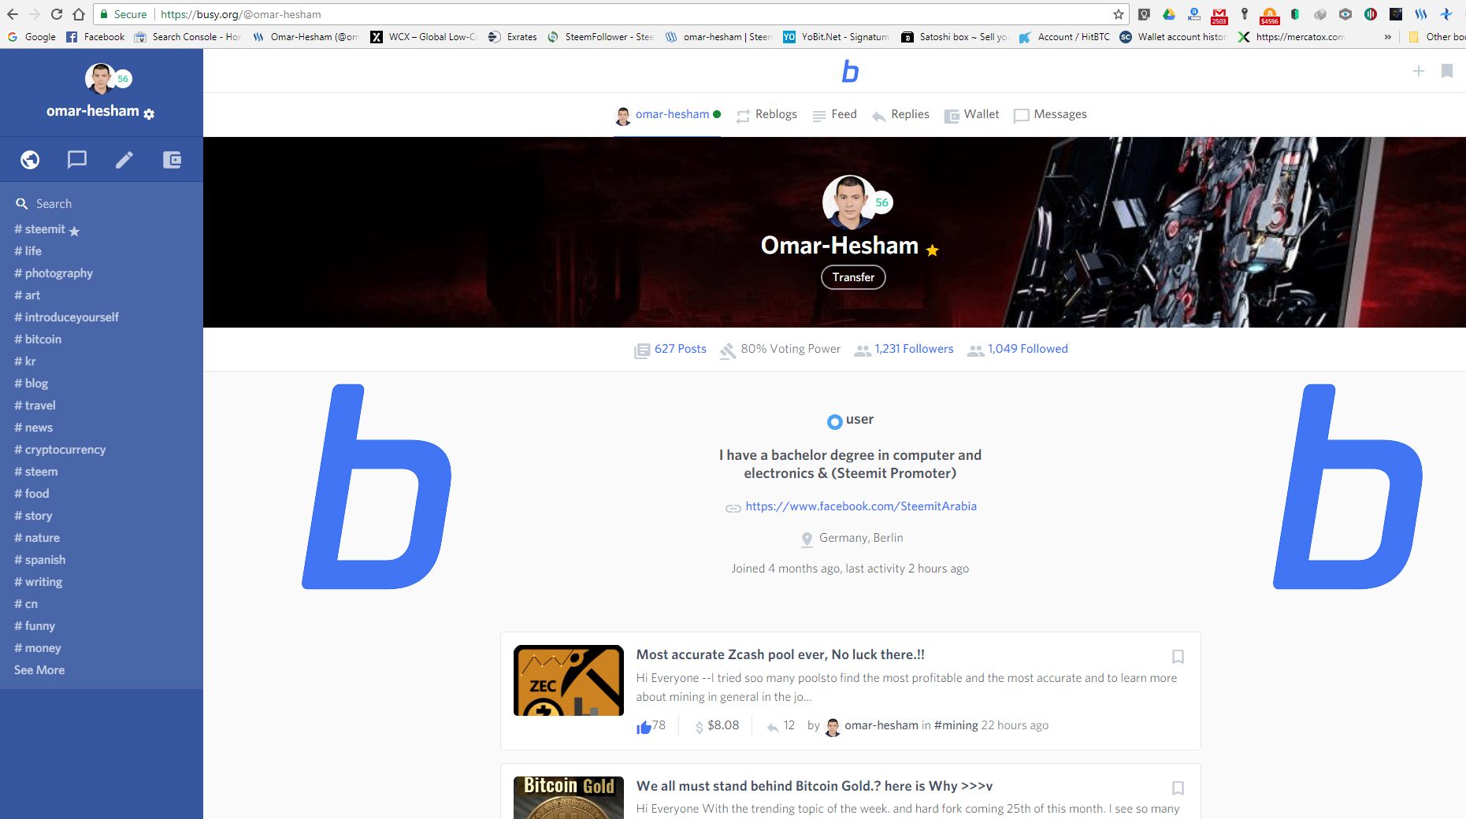Open the Other bookmarks folder
This screenshot has height=819, width=1466.
1437,37
